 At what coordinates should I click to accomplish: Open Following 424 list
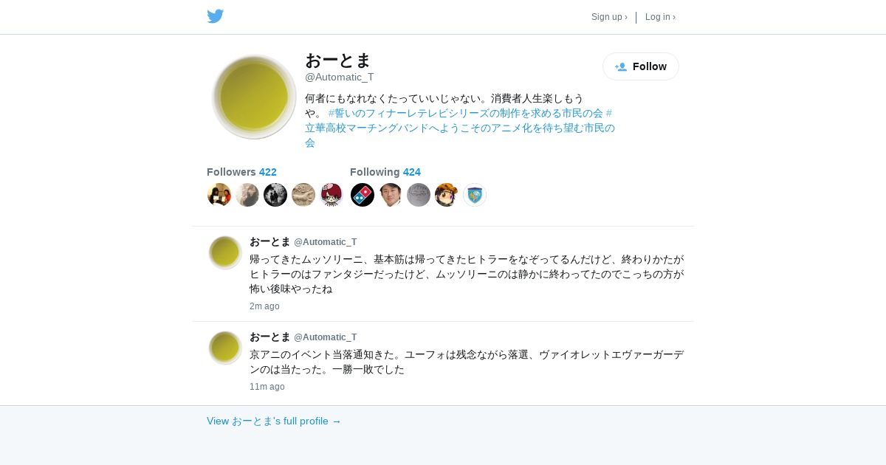(x=385, y=172)
